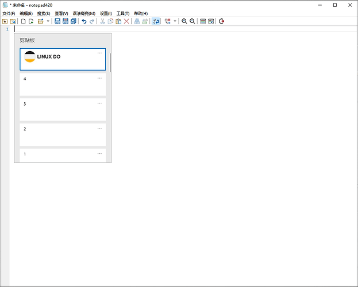
Task: Open more options for entry 3
Action: point(99,103)
